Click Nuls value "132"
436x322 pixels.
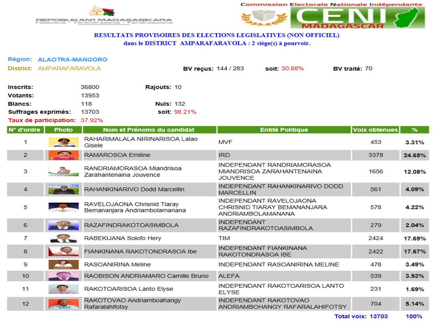[180, 104]
